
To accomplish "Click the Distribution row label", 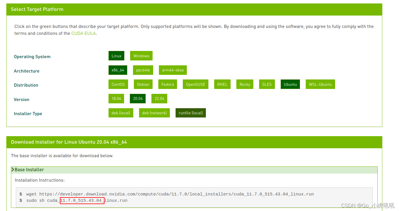I will pyautogui.click(x=26, y=85).
